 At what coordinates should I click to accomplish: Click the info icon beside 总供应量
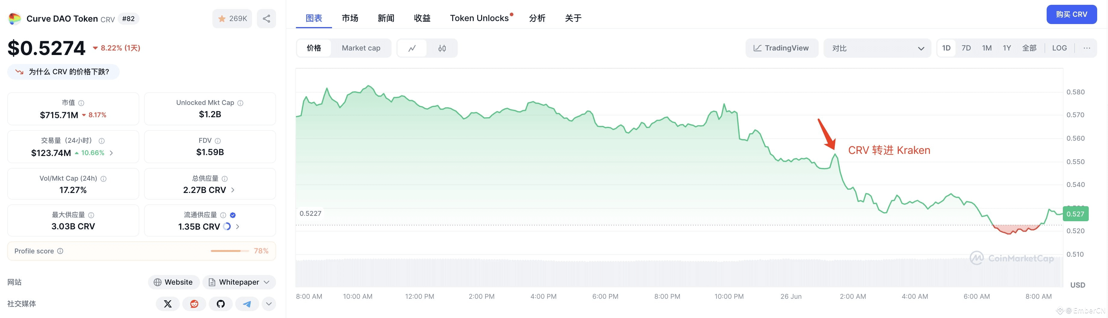(x=225, y=179)
